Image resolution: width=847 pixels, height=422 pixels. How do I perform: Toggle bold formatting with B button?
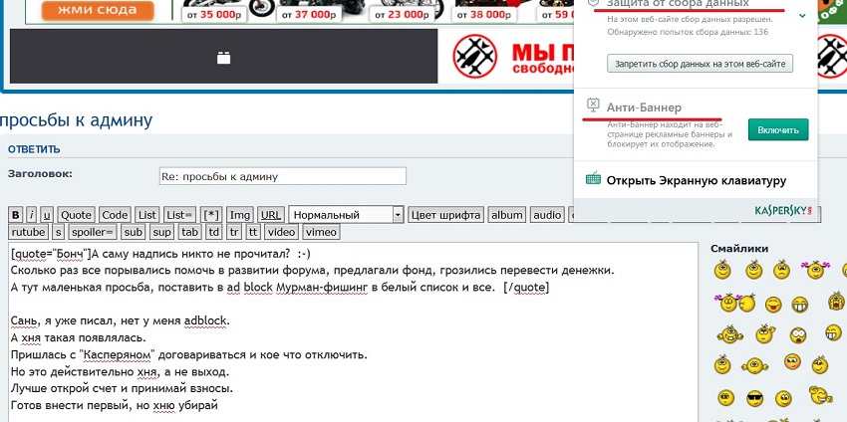pyautogui.click(x=15, y=215)
